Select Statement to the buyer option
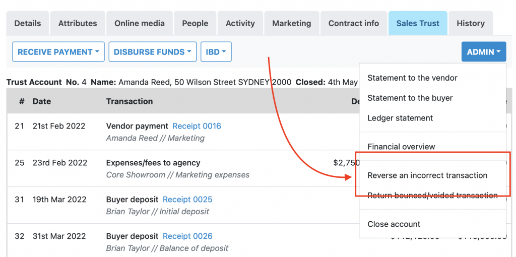The width and height of the screenshot is (516, 257). (x=410, y=98)
